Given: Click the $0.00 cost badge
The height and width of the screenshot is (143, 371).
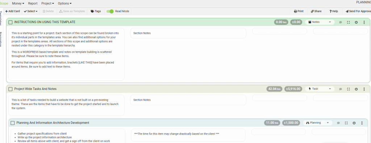Looking at the screenshot, I should click(296, 22).
